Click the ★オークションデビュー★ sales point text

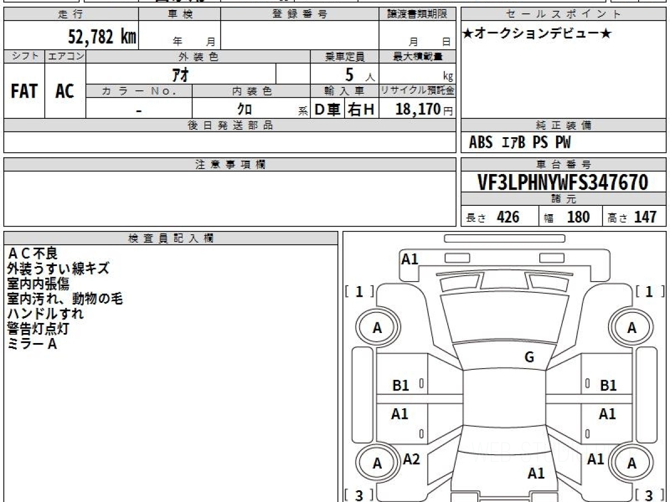537,33
